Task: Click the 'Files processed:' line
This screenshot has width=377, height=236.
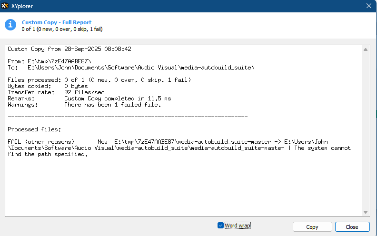Action: 99,80
